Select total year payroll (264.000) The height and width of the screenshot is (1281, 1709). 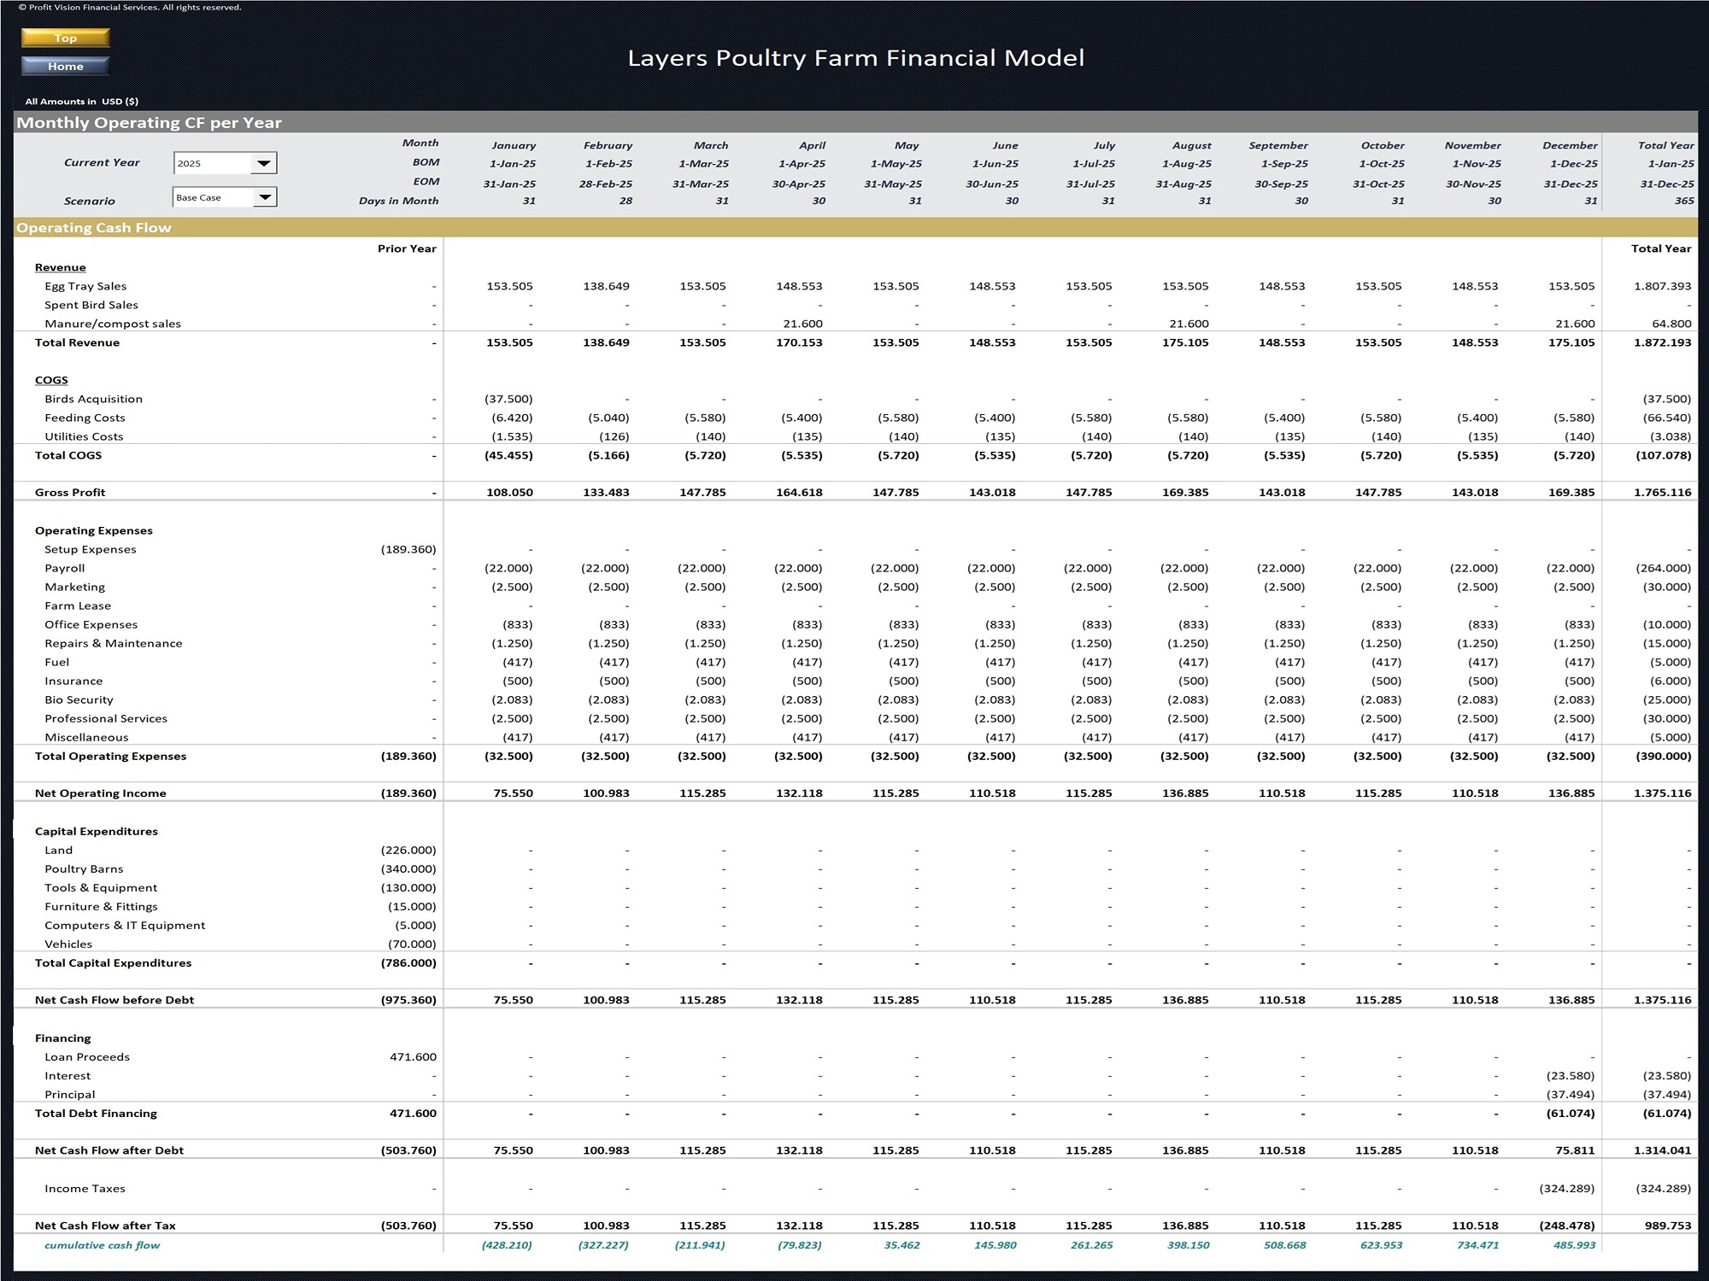1663,568
